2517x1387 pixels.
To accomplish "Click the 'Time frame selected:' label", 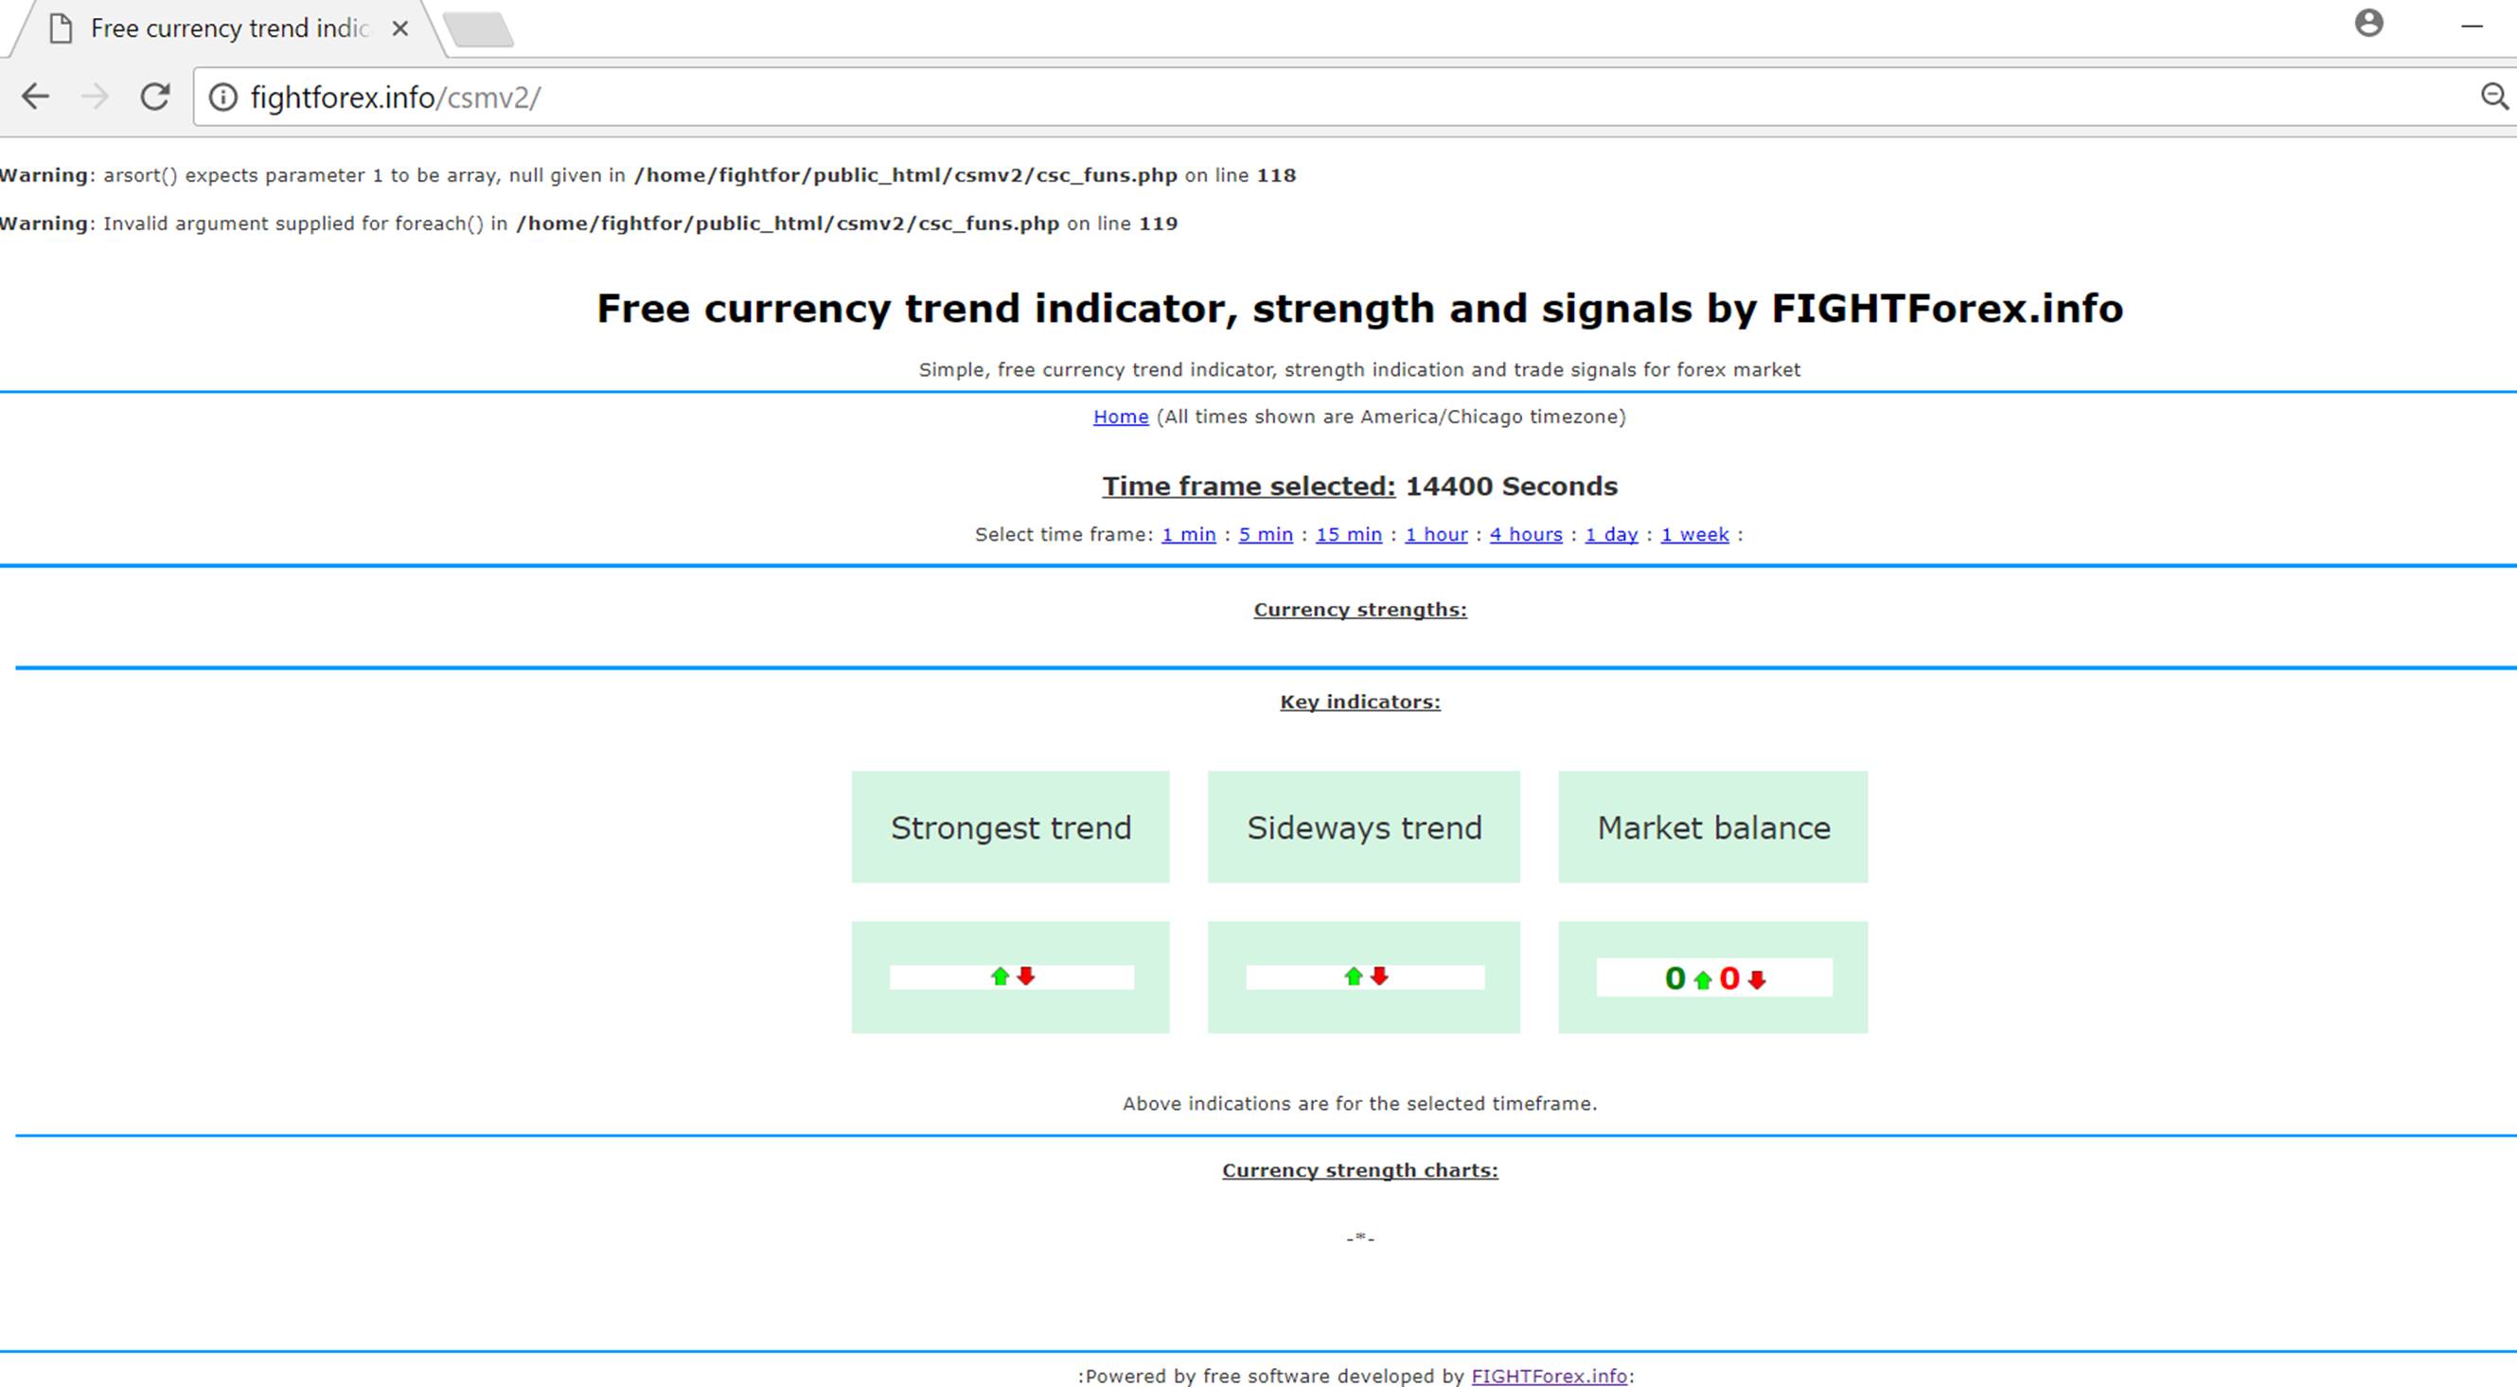I will [1249, 486].
